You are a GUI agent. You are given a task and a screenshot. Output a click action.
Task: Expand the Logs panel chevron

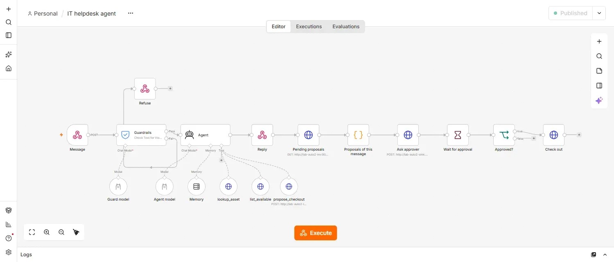coord(606,255)
